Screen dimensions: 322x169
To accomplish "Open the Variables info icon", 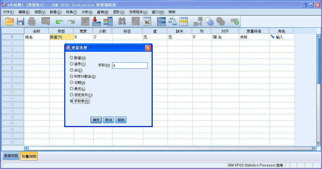I will [108, 21].
